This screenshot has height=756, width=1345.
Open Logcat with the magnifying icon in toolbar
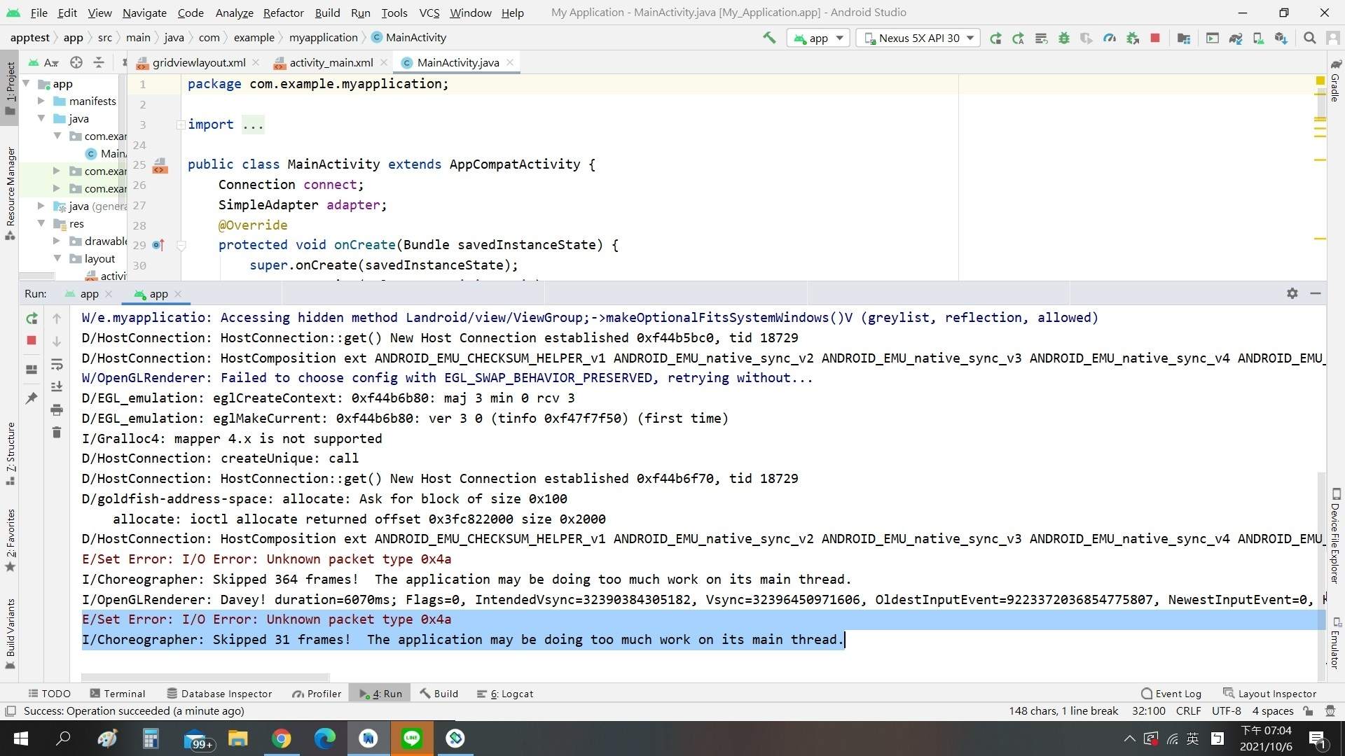point(1309,38)
